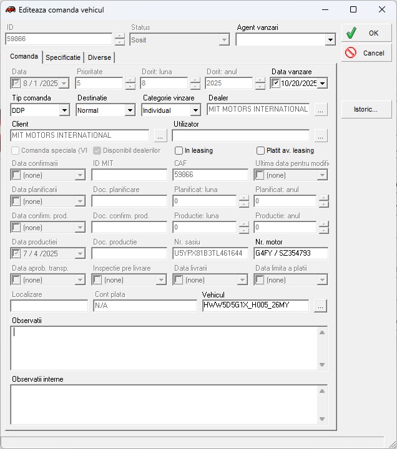Increase the Prioritate spinner value
Screen dimensions: 397x449
point(130,80)
